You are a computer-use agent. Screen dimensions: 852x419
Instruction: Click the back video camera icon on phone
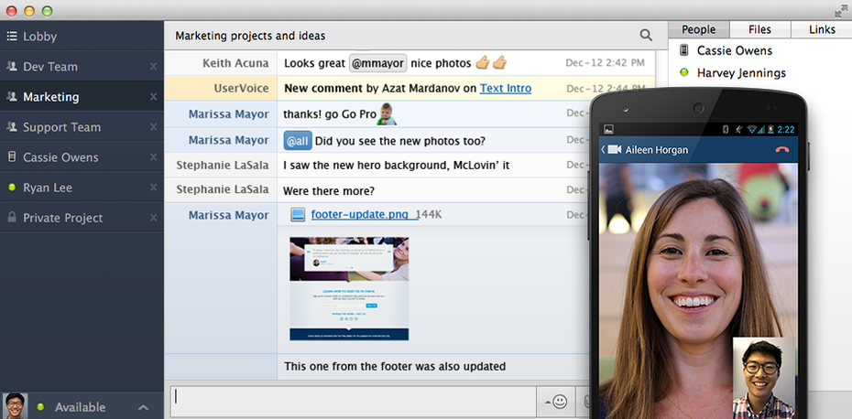click(x=611, y=150)
